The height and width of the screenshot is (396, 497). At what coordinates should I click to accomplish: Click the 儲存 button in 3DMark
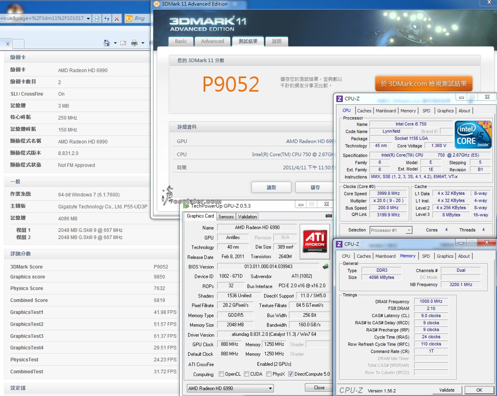(x=315, y=187)
